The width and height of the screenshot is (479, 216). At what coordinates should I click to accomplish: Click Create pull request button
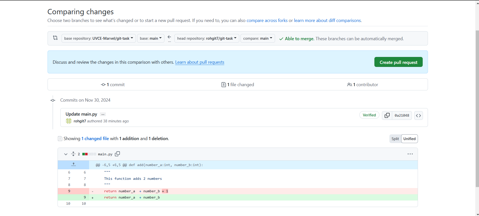[398, 62]
